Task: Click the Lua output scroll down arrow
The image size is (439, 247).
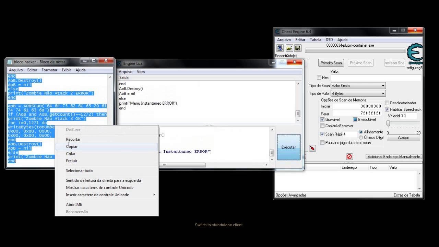Action: tap(298, 120)
